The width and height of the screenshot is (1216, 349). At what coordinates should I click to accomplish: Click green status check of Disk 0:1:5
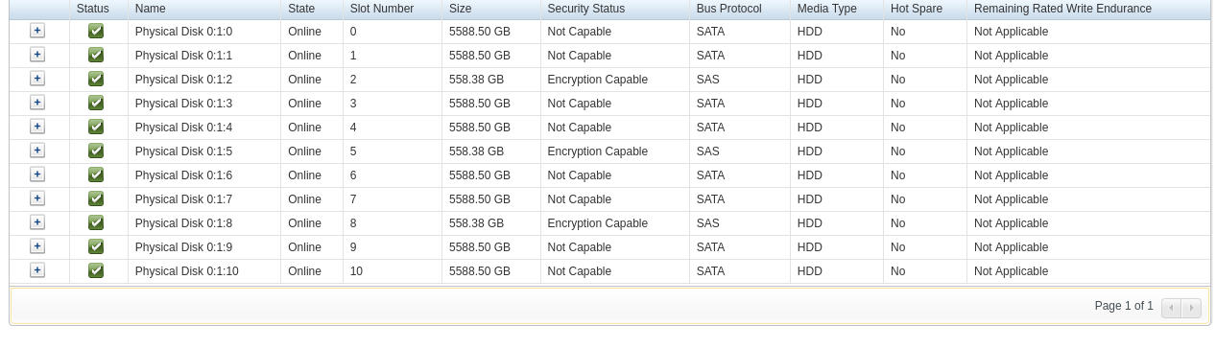pos(96,151)
